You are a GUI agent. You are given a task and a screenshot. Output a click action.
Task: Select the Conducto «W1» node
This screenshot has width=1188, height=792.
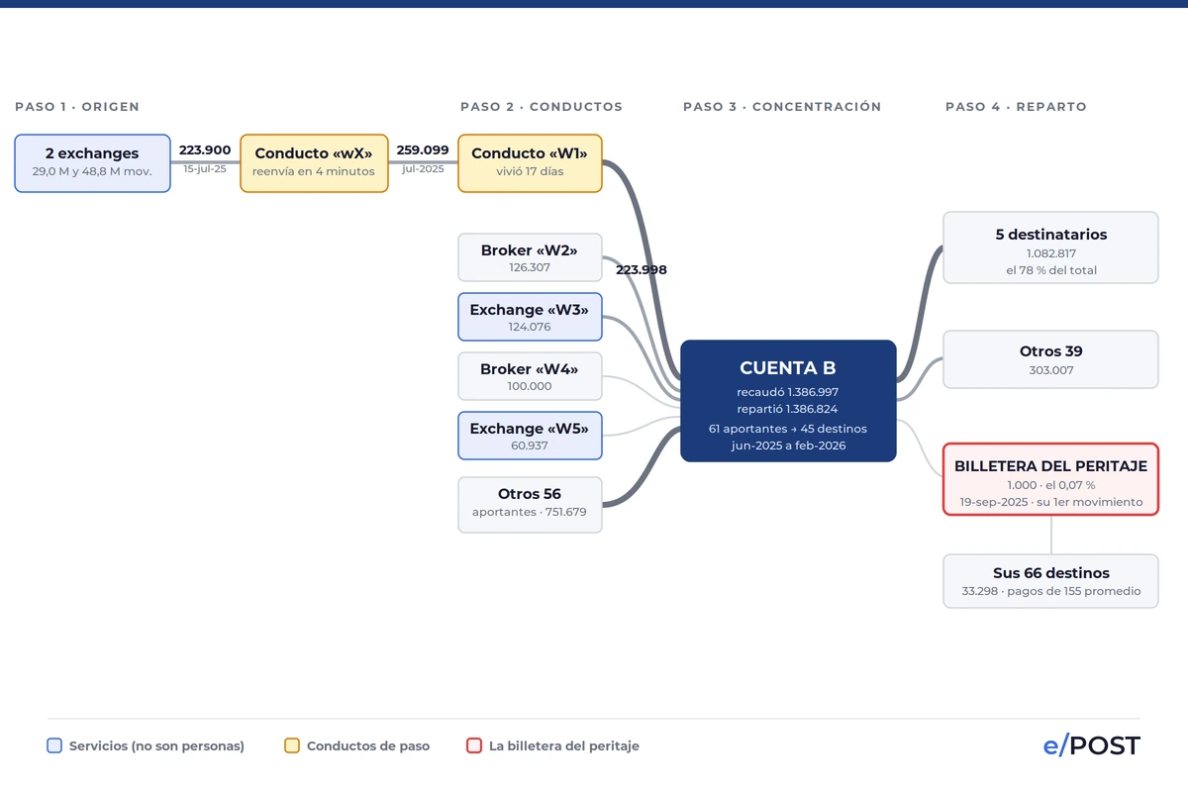pyautogui.click(x=530, y=163)
